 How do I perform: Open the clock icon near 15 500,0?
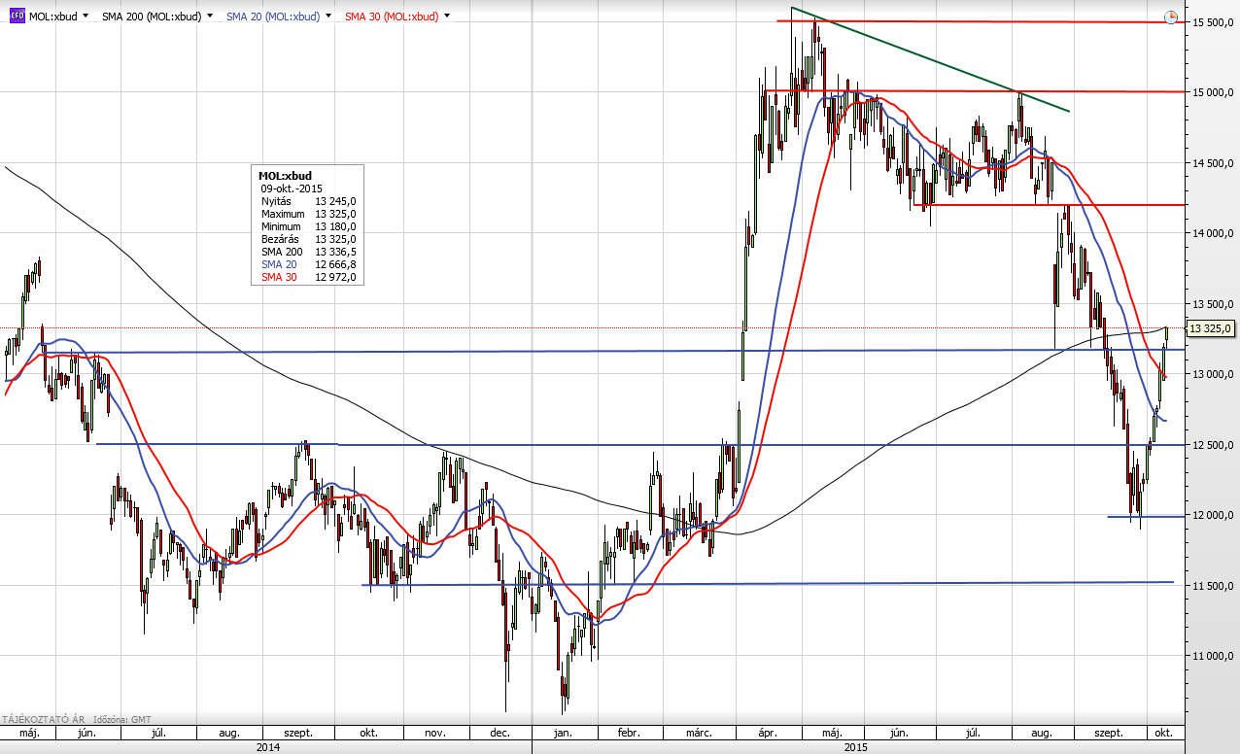tap(1171, 17)
